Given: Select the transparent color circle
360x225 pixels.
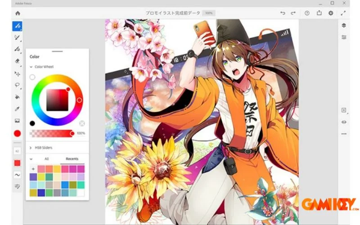Looking at the screenshot, I should point(32,77).
